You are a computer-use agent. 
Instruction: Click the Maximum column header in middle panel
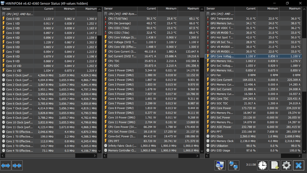click(x=189, y=8)
